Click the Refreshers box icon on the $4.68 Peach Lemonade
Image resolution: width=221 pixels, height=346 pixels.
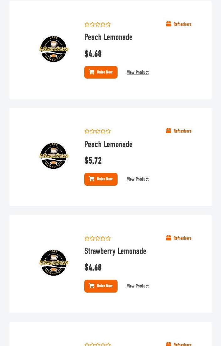[x=169, y=24]
